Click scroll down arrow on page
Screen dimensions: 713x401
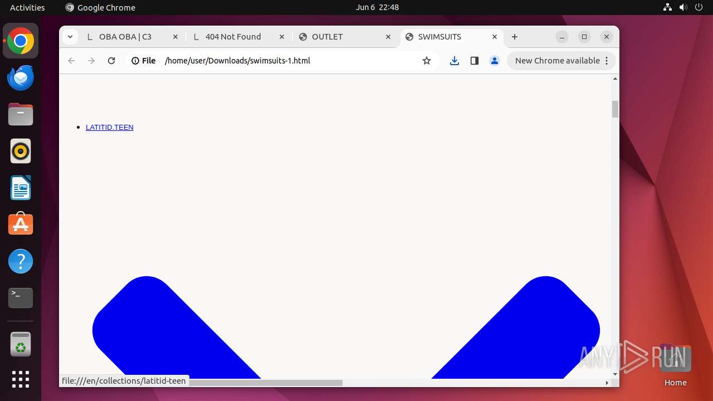click(x=615, y=374)
